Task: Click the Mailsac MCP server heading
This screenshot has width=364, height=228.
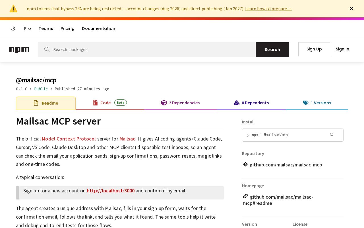Action: pos(58,121)
